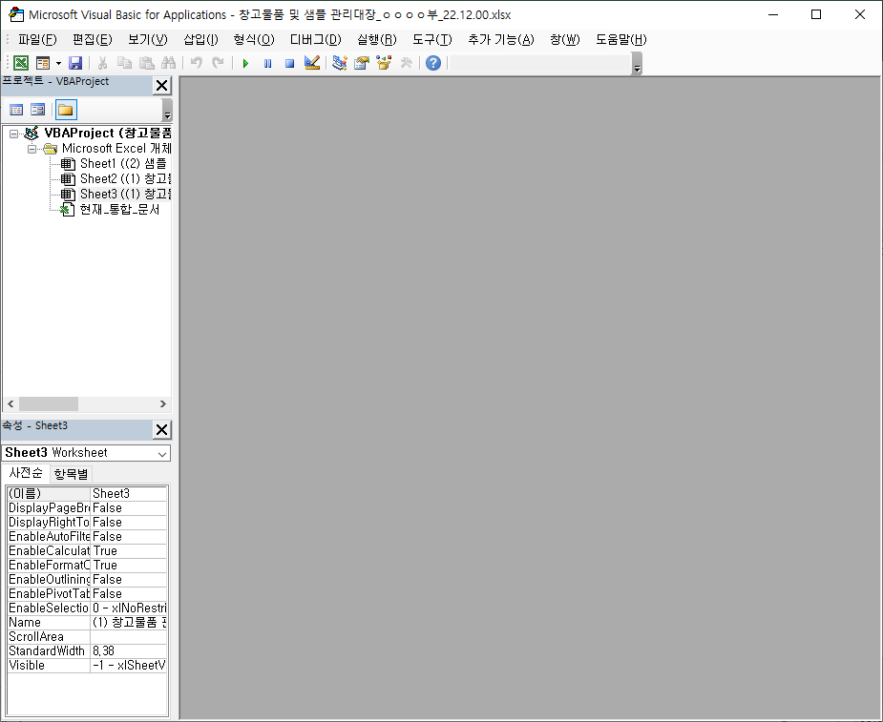Open the 도구(T) menu
The image size is (883, 722).
(x=431, y=40)
